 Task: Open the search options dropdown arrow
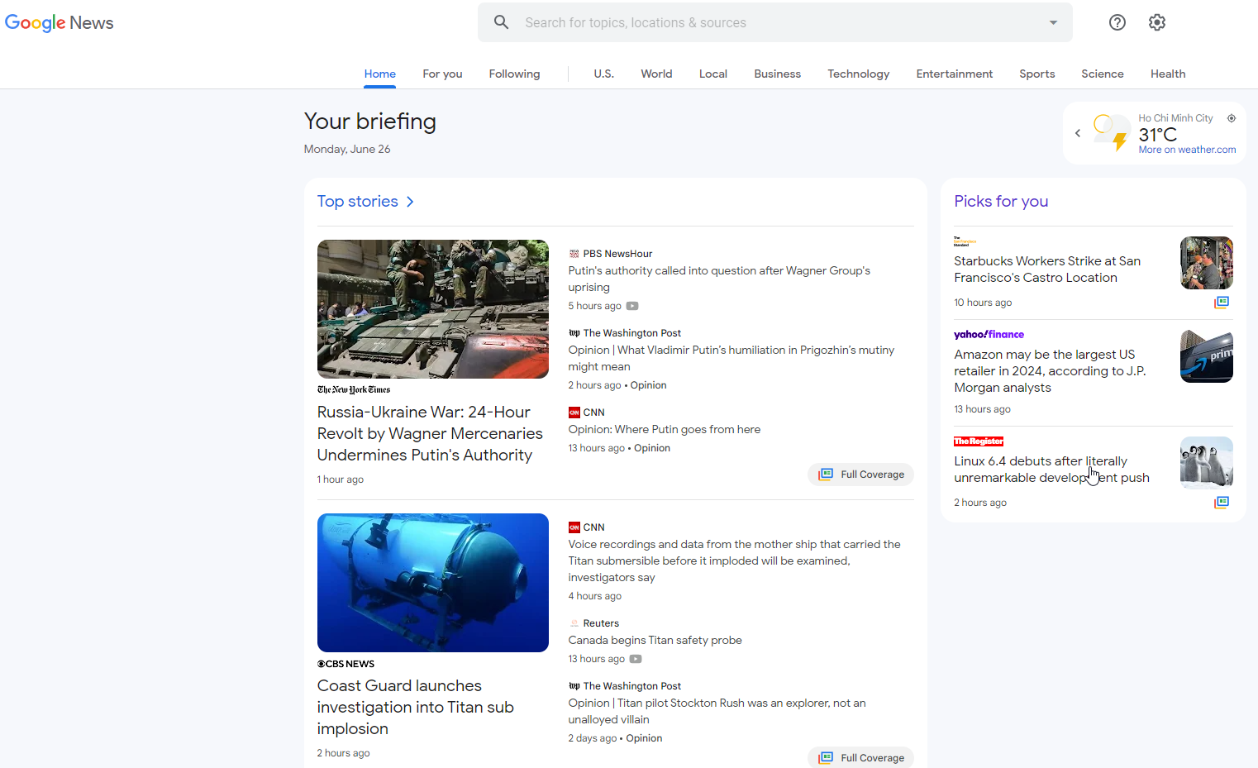point(1052,22)
